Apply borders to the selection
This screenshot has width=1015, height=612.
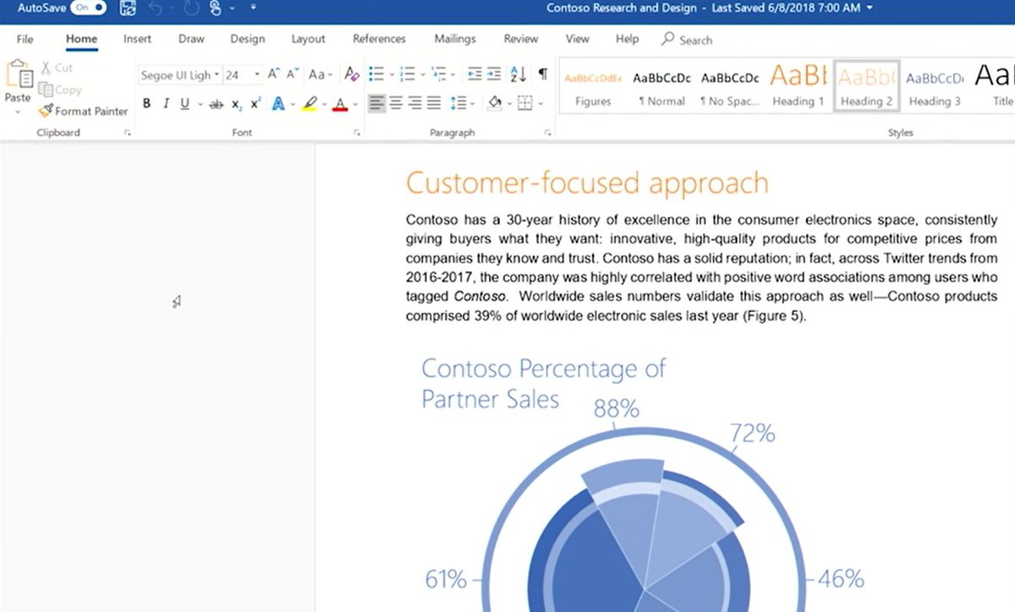[x=524, y=103]
